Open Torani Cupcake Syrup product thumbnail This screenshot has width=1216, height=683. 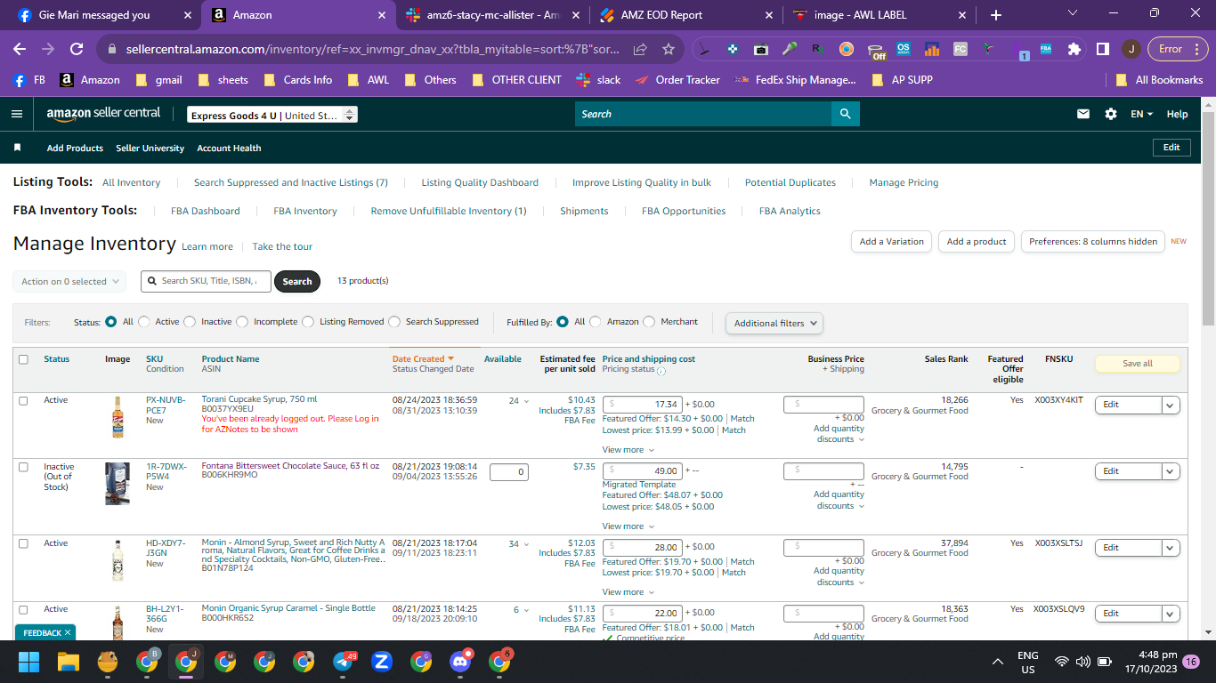(x=118, y=417)
